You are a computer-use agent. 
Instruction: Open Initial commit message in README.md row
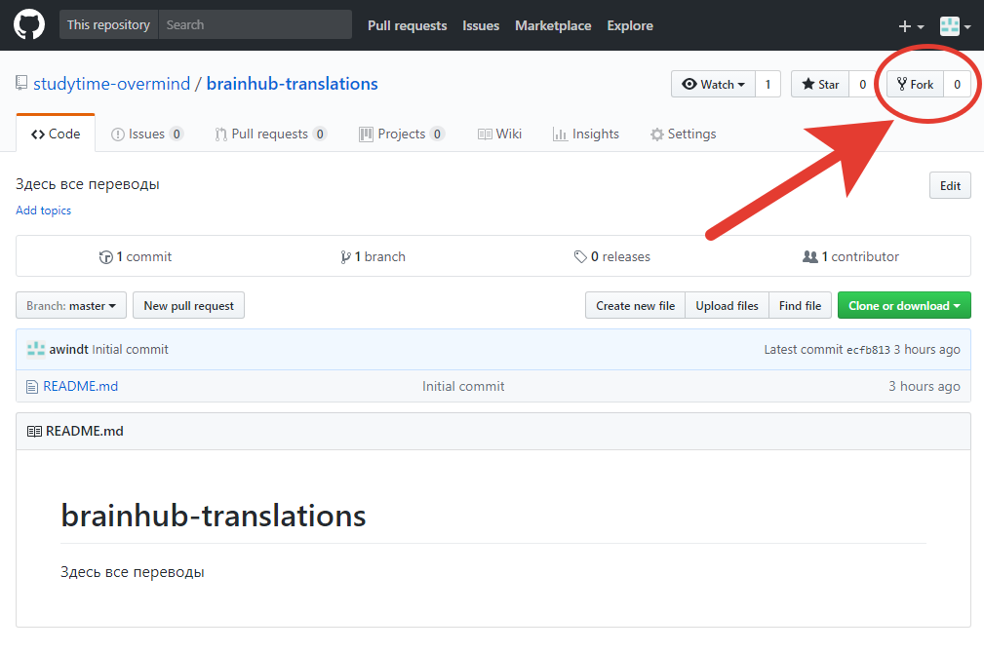coord(463,386)
